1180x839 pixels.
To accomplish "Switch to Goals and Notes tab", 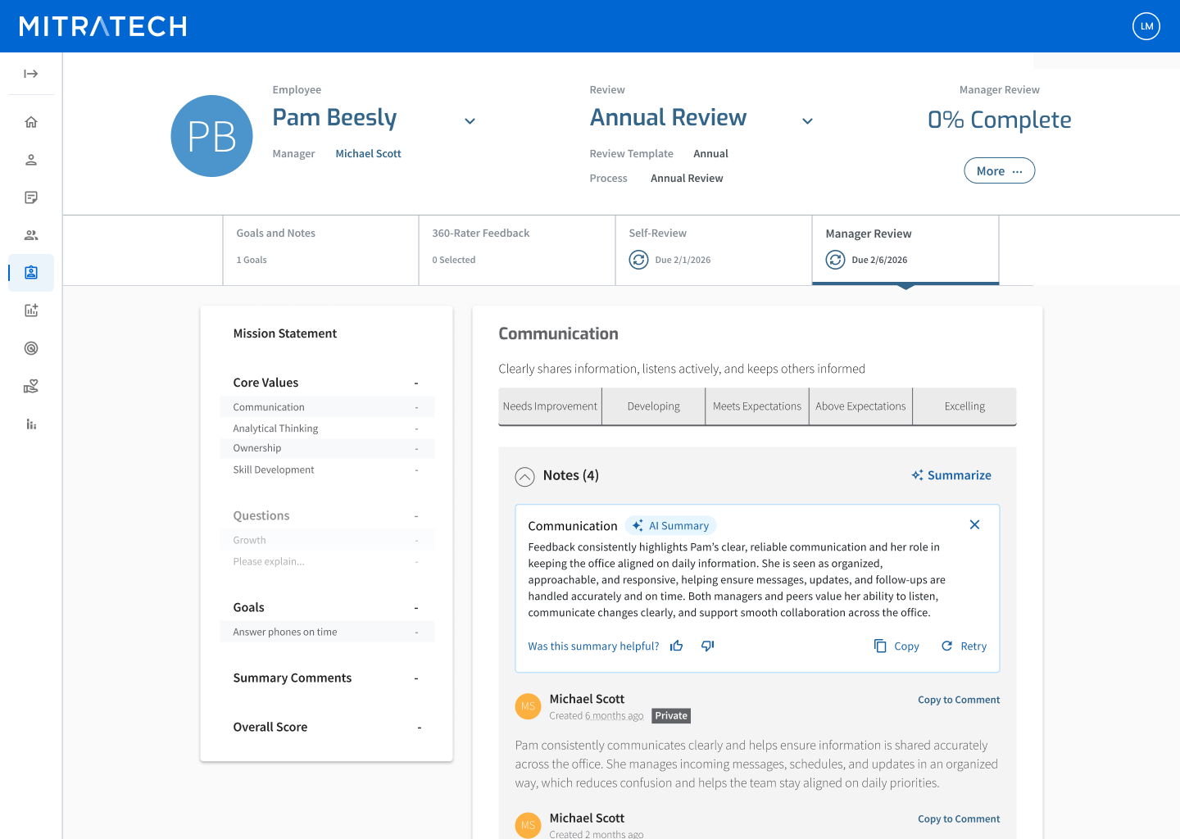I will coord(320,250).
